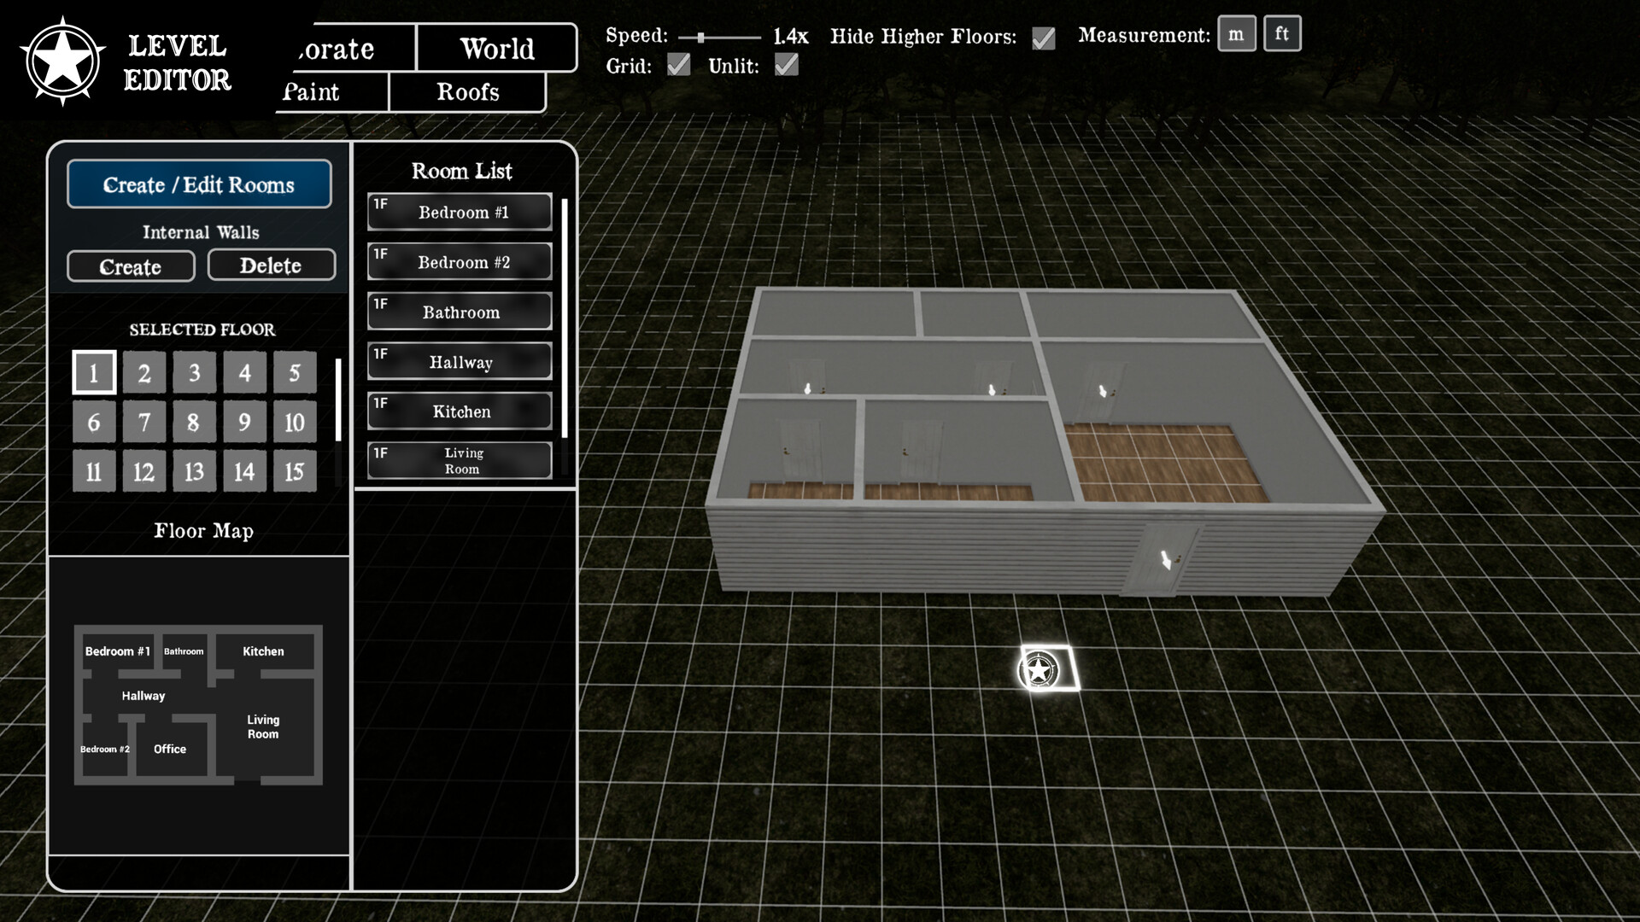Toggle the Hide Higher Floors checkbox
The height and width of the screenshot is (922, 1640).
pos(1043,38)
